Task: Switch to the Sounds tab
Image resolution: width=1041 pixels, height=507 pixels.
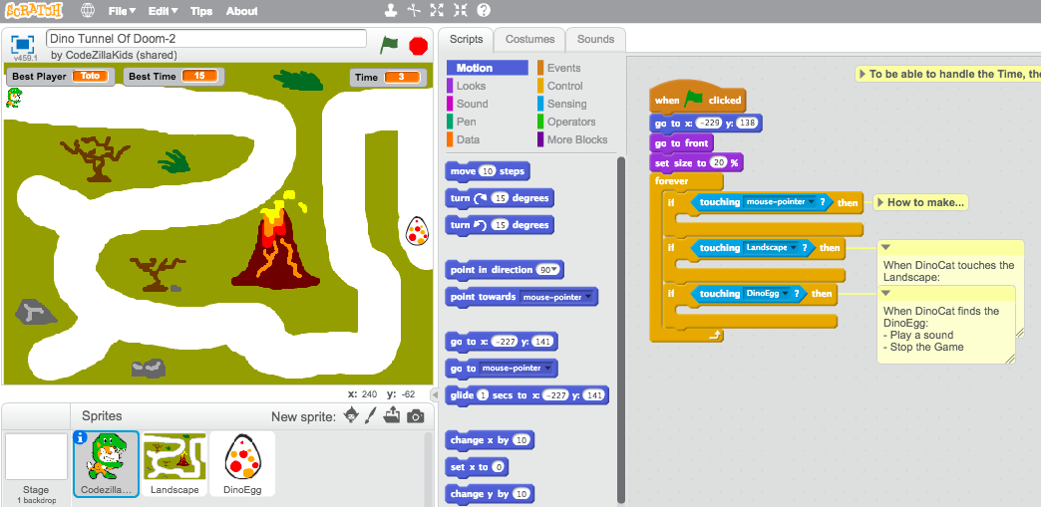Action: pos(595,39)
